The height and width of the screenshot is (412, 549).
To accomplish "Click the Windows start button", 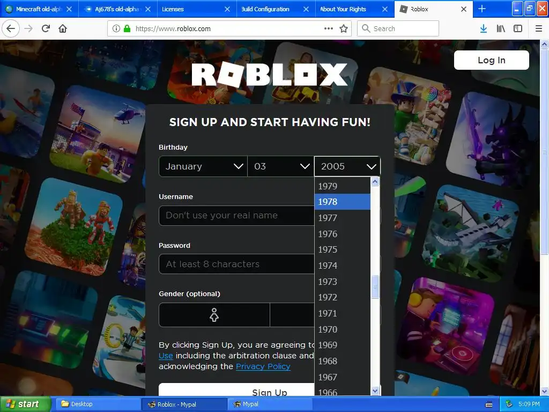I will coord(25,404).
